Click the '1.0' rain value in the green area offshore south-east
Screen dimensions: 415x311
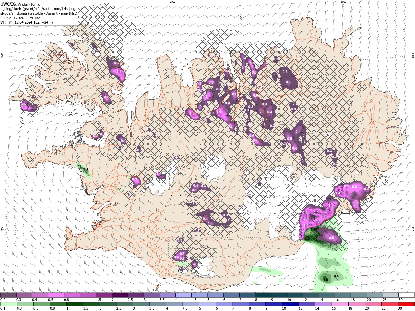tap(326, 280)
